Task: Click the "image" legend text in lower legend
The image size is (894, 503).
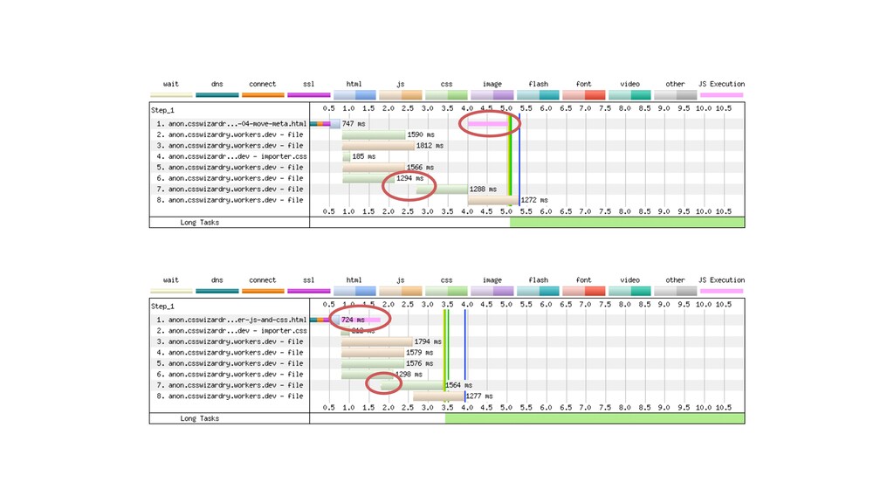Action: pos(492,280)
